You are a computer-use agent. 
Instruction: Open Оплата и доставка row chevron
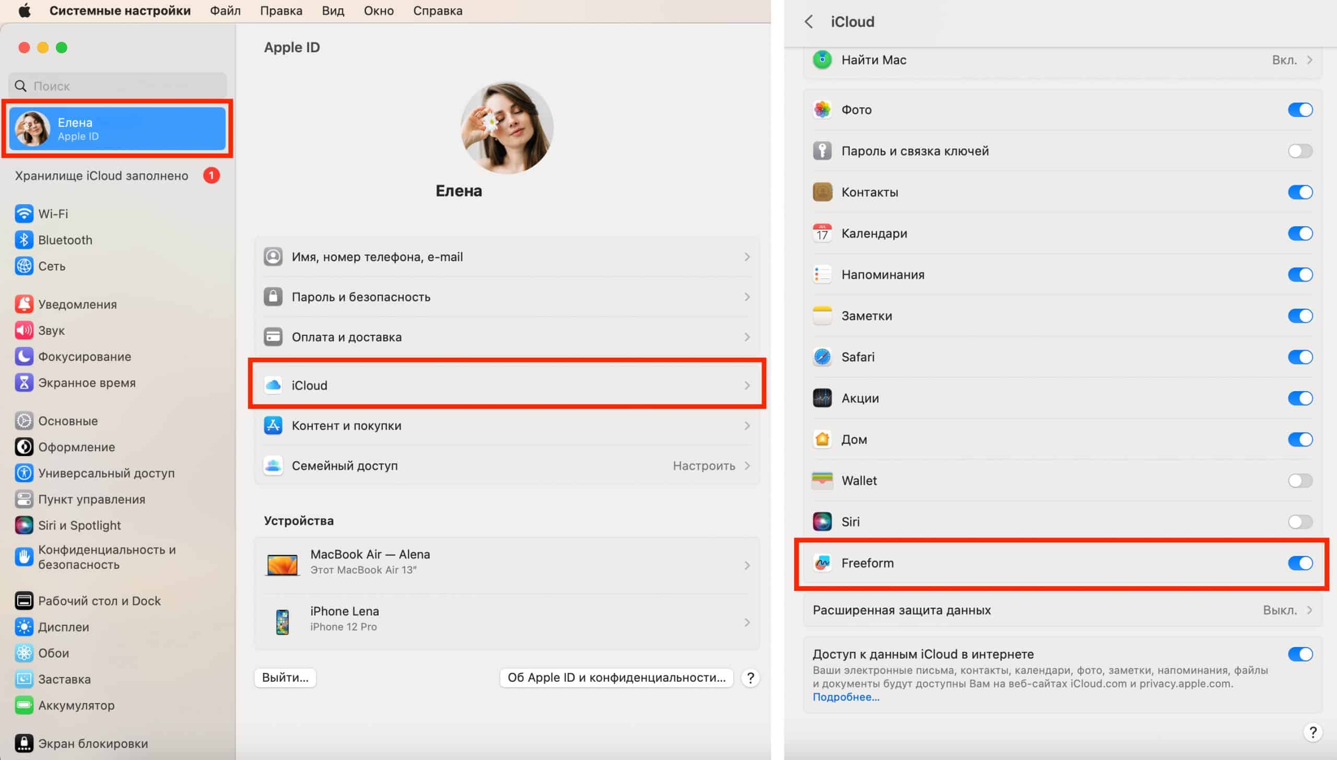coord(747,337)
